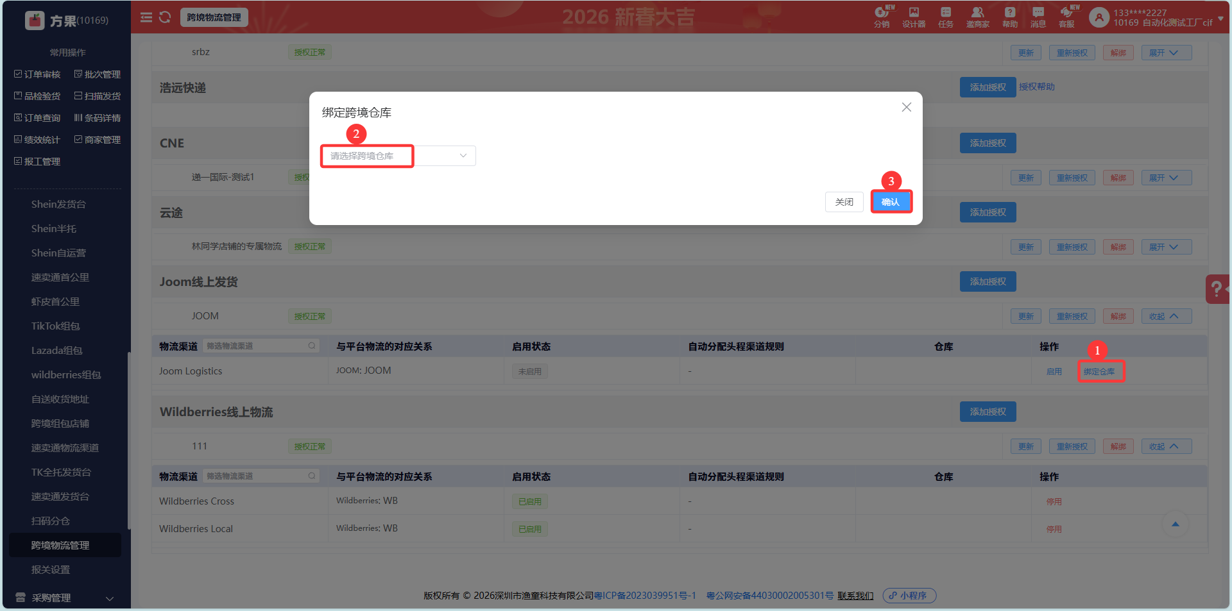Click 更新 for the srbz account
This screenshot has height=611, width=1232.
point(1026,53)
